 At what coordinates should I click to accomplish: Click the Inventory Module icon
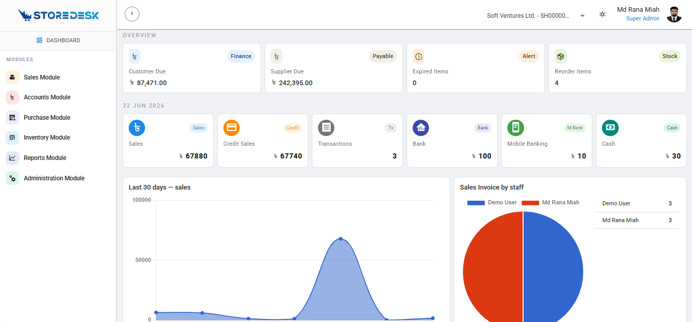(12, 138)
